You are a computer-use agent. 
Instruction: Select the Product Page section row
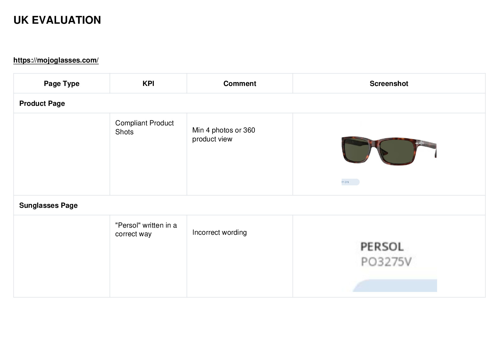click(x=249, y=103)
